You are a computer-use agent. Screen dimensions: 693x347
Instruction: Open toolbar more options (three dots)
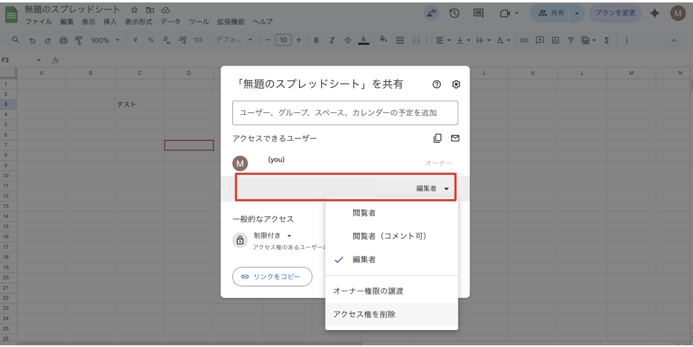tap(627, 40)
